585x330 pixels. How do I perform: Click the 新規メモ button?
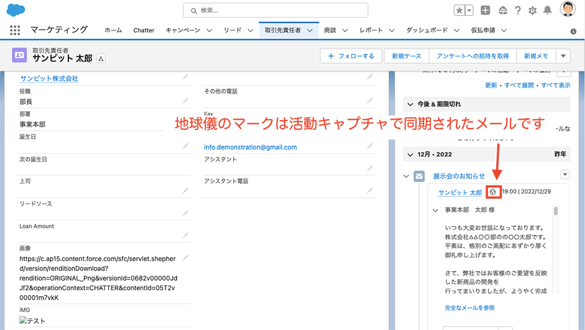(536, 56)
